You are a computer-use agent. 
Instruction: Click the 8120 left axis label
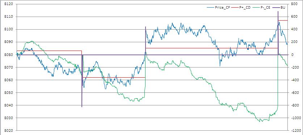(8, 4)
